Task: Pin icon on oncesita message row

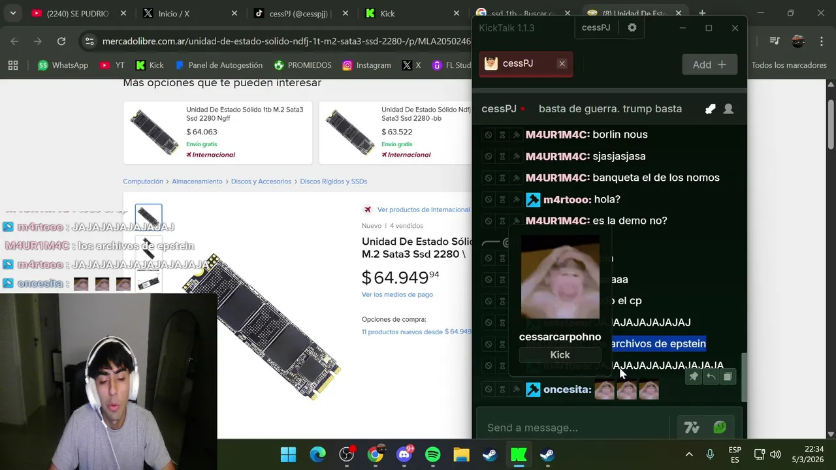Action: coord(517,390)
